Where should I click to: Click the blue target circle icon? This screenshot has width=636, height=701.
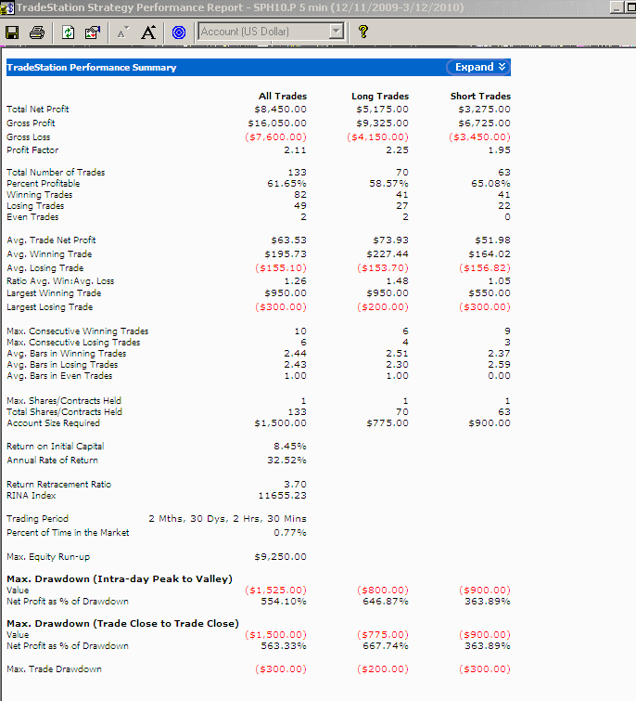[x=179, y=32]
